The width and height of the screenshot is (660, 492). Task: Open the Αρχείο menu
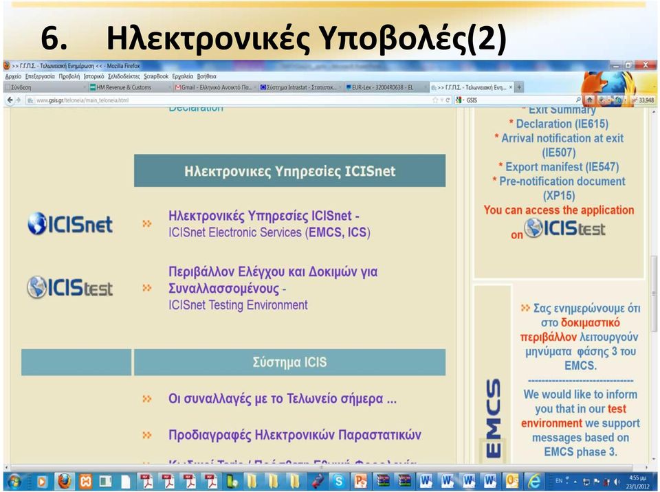click(x=13, y=76)
